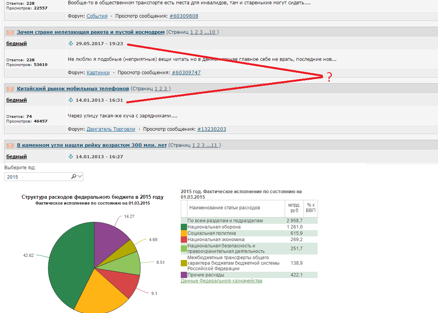
Task: Click orange swatch for Социальная политика
Action: [184, 233]
